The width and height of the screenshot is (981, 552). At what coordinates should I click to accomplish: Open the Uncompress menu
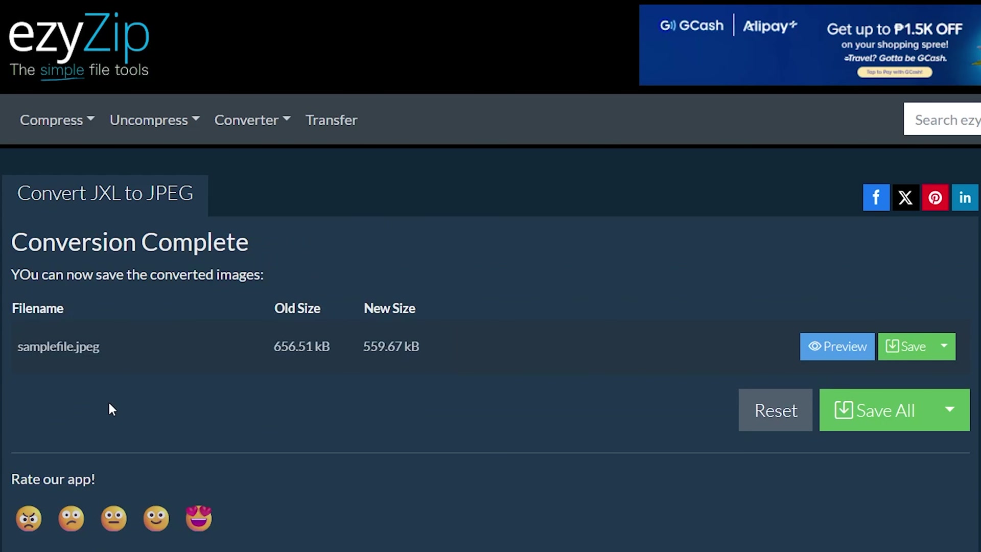pyautogui.click(x=154, y=120)
